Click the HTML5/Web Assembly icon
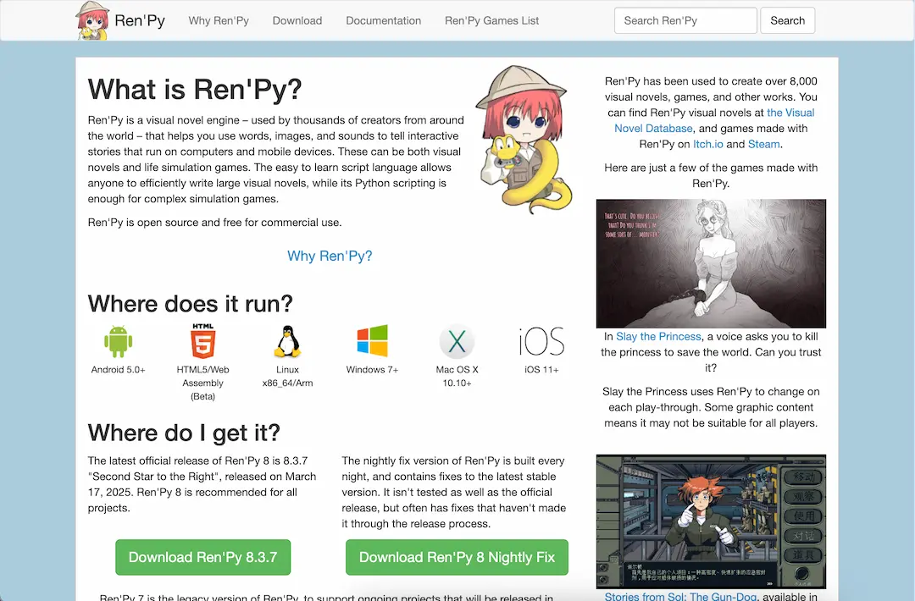This screenshot has height=601, width=915. coord(202,342)
